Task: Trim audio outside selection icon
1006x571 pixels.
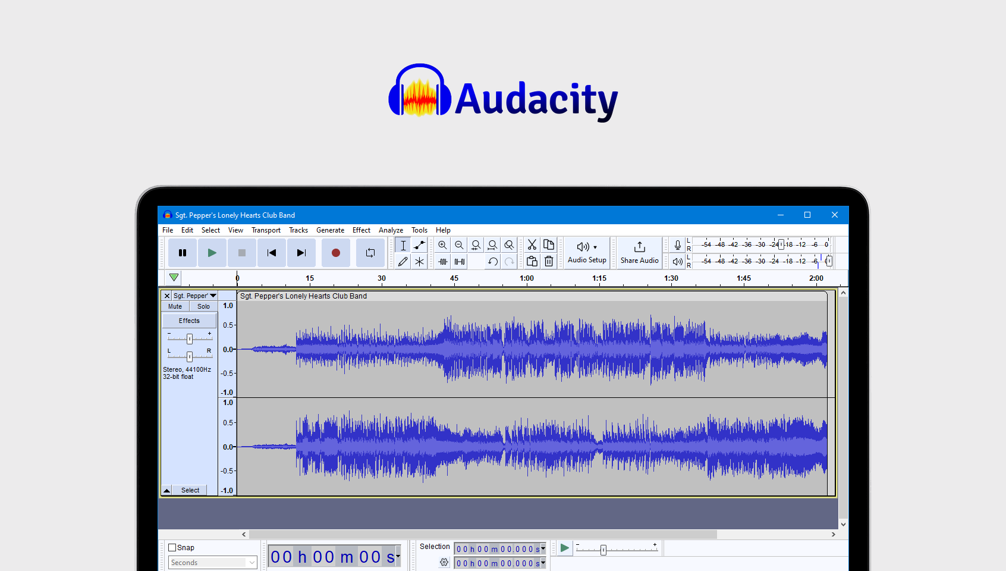Action: pos(443,261)
